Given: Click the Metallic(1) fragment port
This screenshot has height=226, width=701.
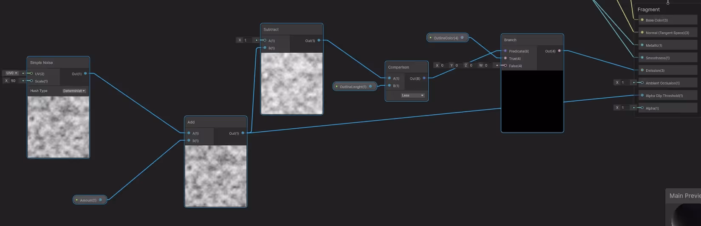Looking at the screenshot, I should pyautogui.click(x=642, y=45).
